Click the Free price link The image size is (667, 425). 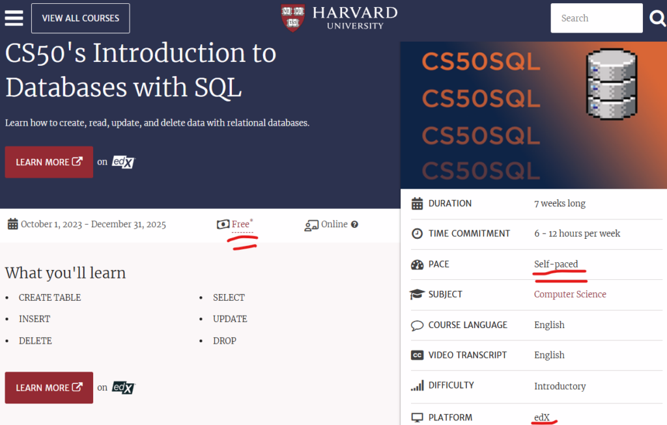pyautogui.click(x=242, y=224)
